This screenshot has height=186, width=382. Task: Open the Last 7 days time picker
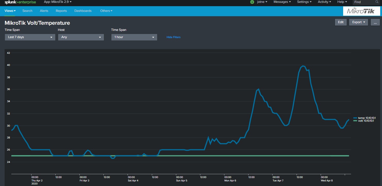coord(30,37)
